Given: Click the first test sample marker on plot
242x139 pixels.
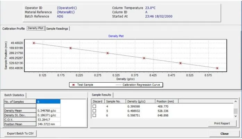Looking at the screenshot, I should (34, 43).
